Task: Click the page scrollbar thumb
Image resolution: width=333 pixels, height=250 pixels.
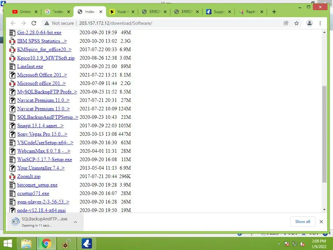Action: (324, 134)
